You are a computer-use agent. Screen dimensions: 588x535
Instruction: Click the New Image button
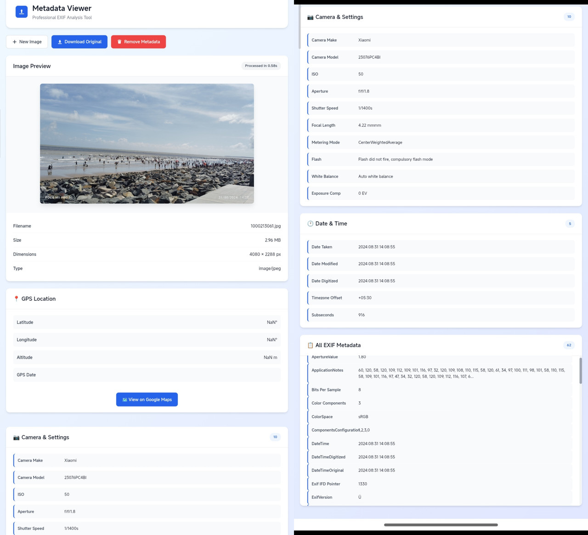[x=27, y=42]
